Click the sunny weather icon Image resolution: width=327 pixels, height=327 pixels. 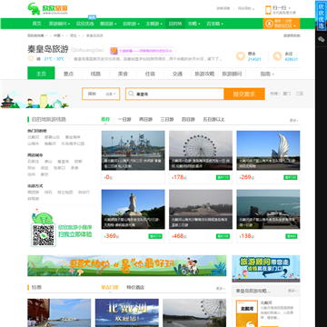31,59
